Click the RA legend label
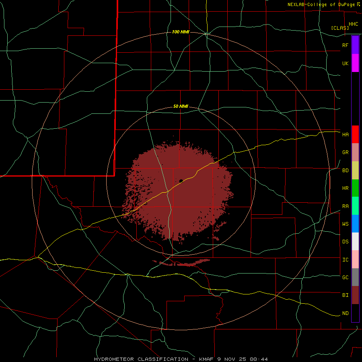This screenshot has width=362, height=362. (346, 206)
